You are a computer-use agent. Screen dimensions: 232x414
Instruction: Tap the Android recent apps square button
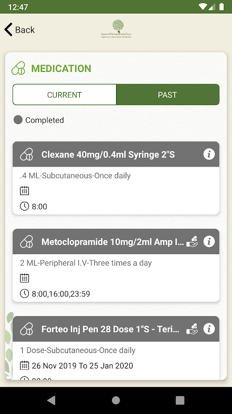point(180,400)
